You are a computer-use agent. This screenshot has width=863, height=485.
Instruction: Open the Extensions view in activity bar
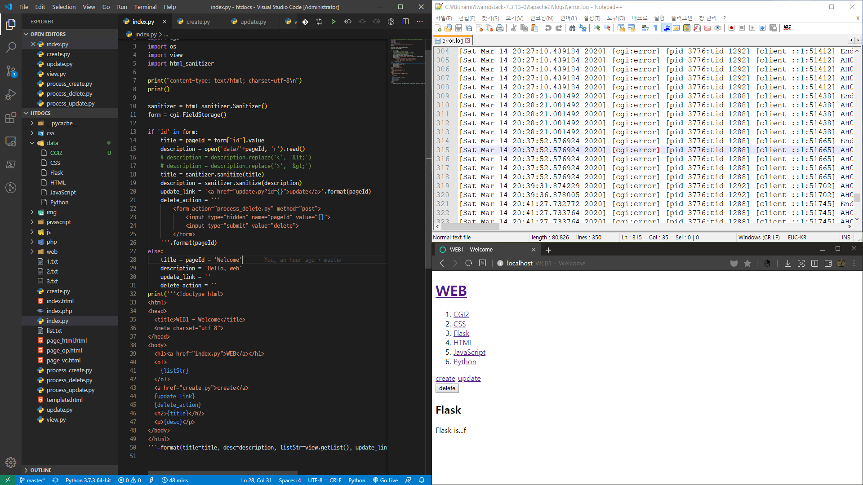point(11,118)
